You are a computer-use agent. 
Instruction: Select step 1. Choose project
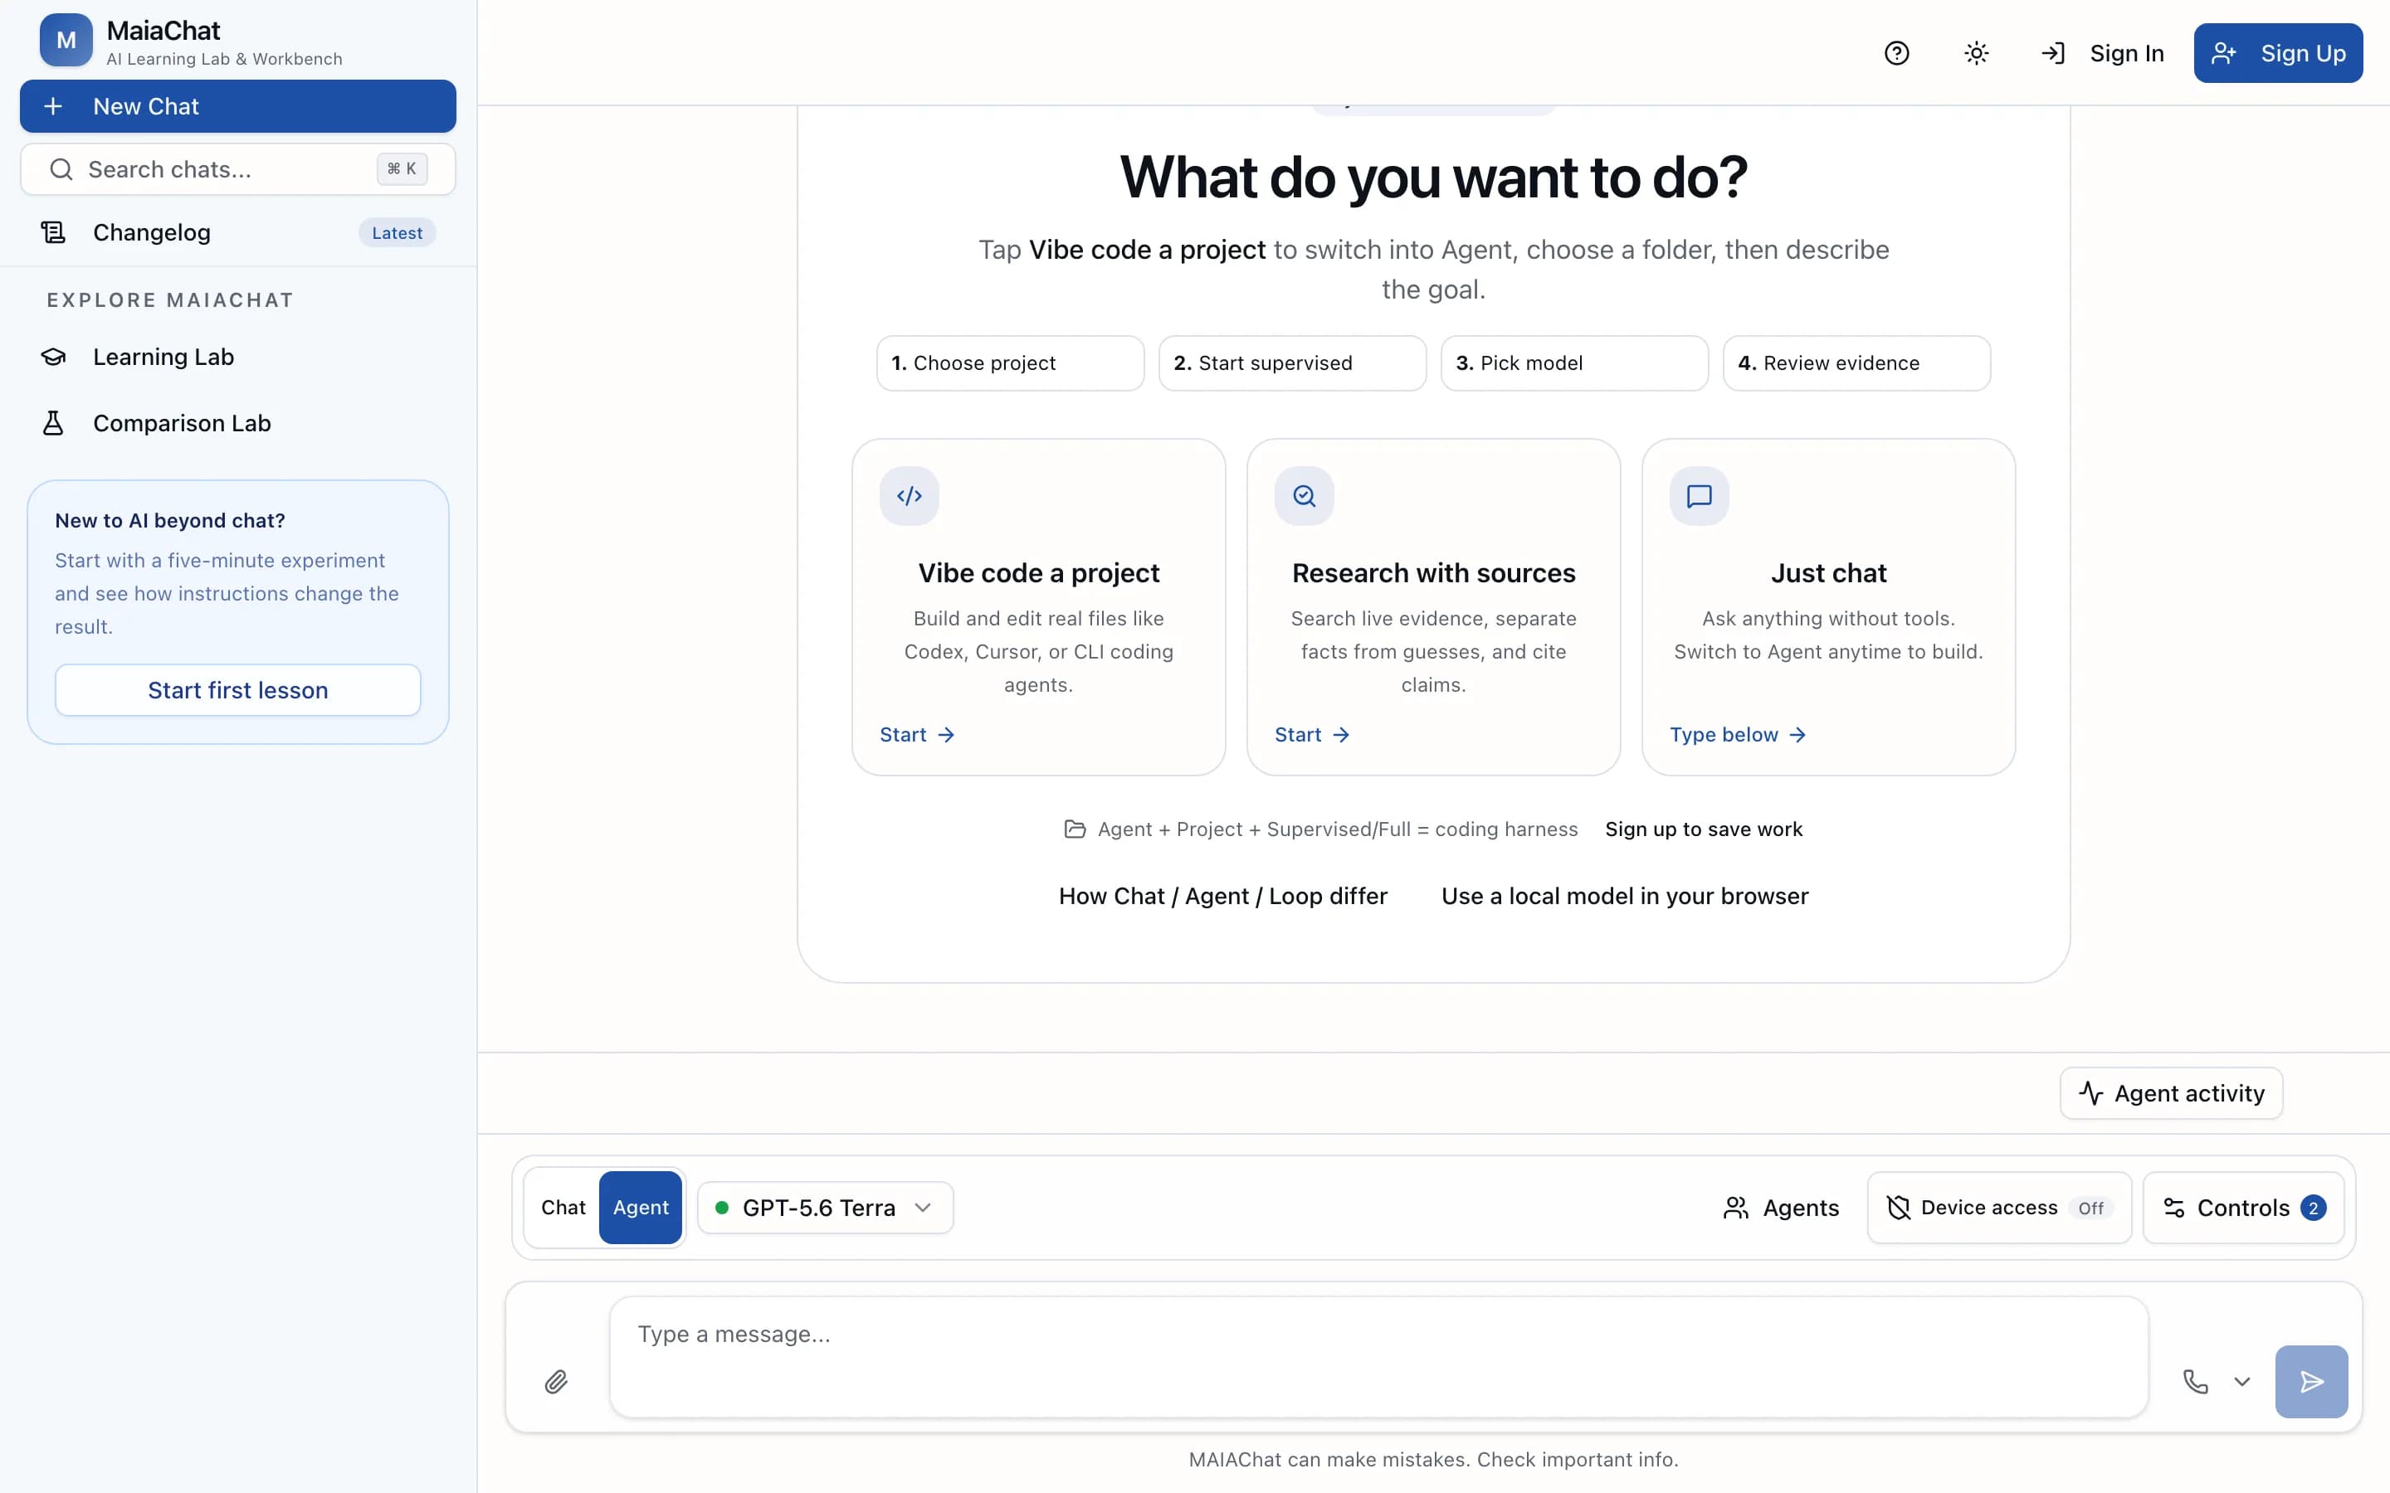[x=1010, y=363]
